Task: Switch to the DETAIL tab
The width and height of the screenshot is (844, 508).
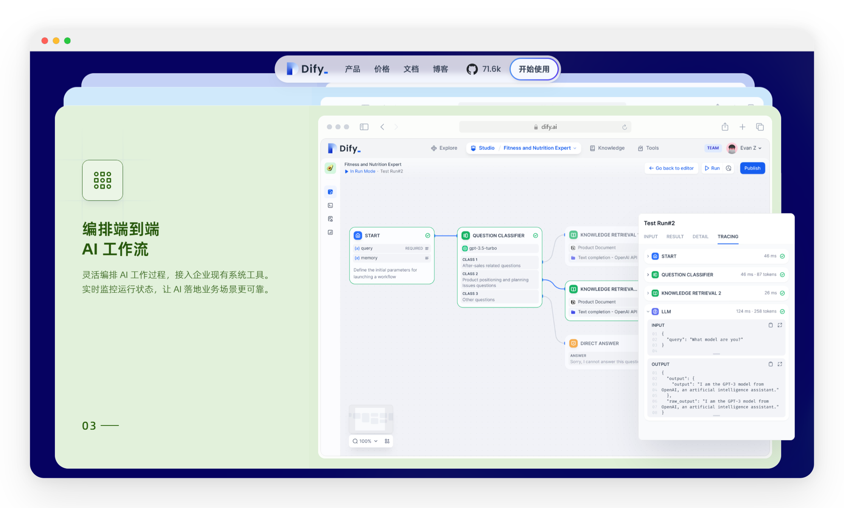Action: (700, 237)
